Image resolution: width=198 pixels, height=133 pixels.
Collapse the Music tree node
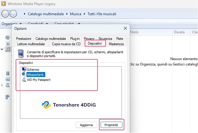click(x=2, y=49)
